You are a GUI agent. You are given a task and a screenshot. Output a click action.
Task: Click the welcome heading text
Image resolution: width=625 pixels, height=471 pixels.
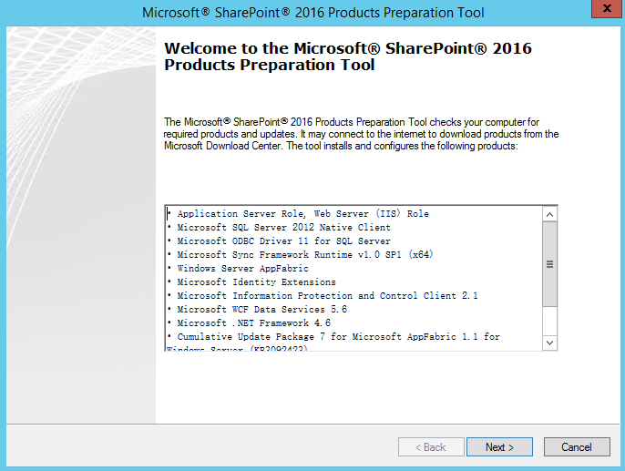click(x=348, y=56)
